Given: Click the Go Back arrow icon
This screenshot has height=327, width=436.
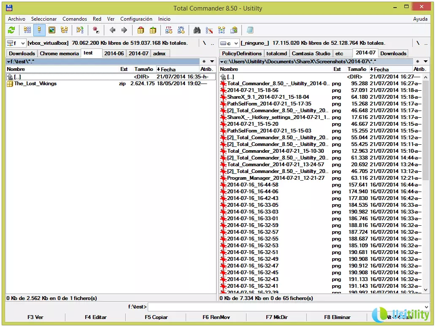Looking at the screenshot, I should coord(112,30).
